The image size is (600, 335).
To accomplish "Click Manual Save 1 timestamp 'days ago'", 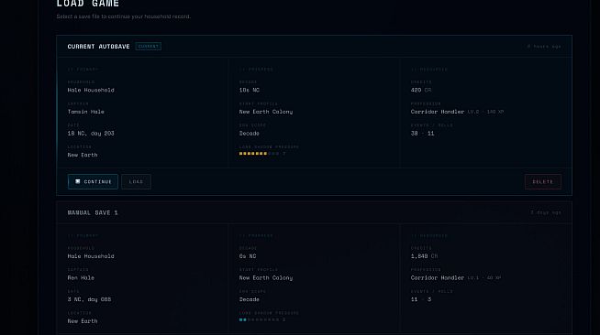I will click(x=546, y=212).
